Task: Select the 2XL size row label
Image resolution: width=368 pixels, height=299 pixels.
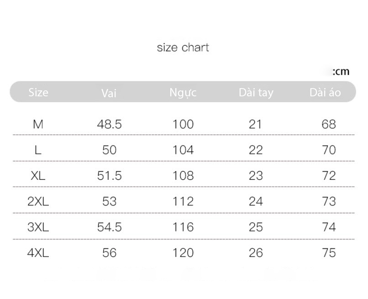Action: click(38, 201)
